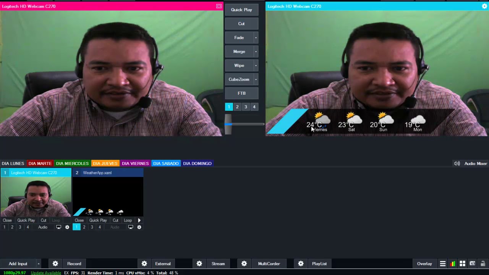
Task: Toggle Loop on WeatherApp.xaml input
Action: pos(128,220)
